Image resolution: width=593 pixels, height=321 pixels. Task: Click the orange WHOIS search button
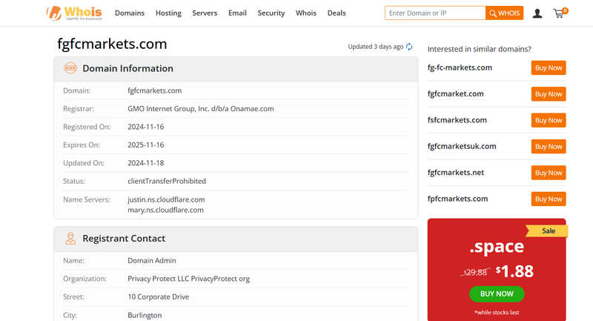point(505,13)
